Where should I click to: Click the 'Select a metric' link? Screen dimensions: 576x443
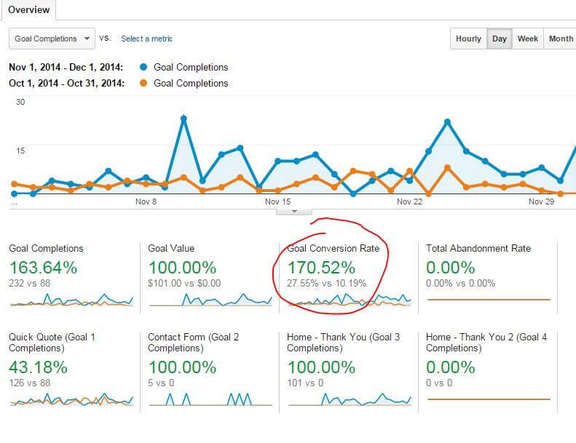146,39
